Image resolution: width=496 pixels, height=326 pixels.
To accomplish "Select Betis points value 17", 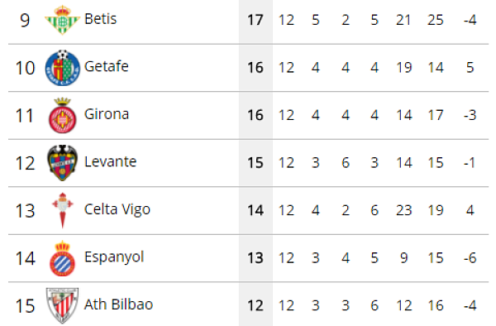I will (255, 20).
